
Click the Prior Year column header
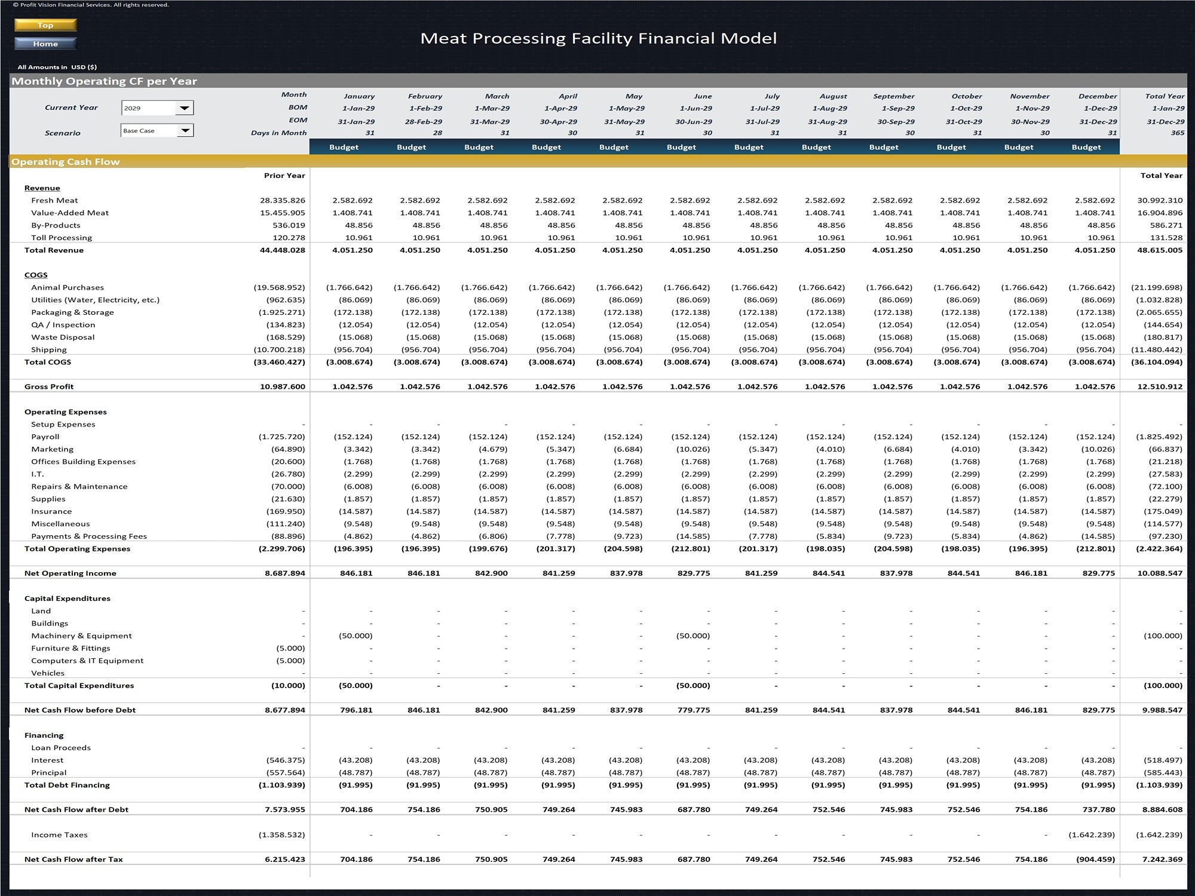tap(284, 176)
